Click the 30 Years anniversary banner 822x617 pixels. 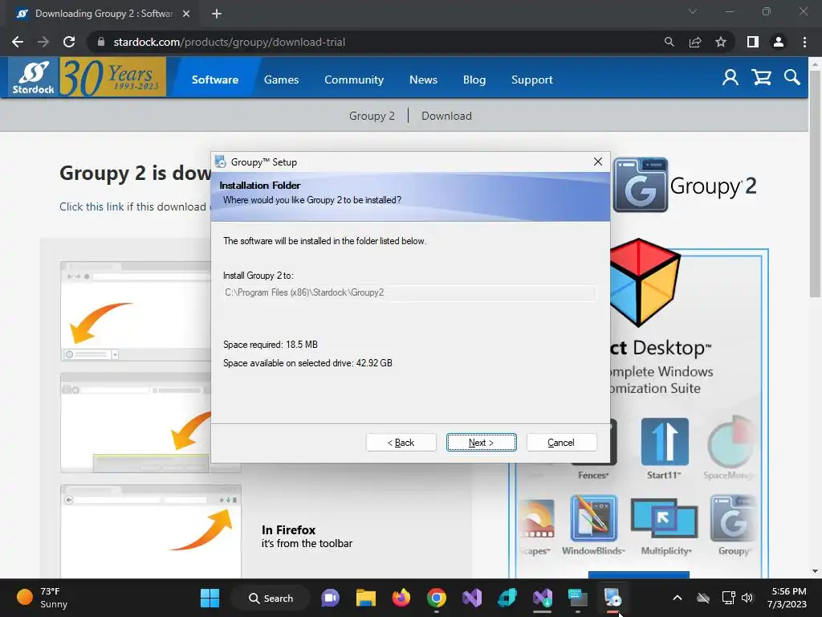pyautogui.click(x=112, y=78)
